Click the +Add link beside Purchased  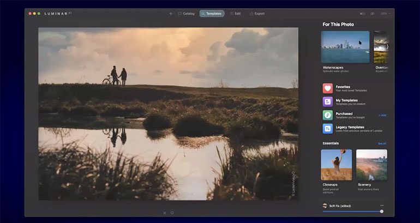pyautogui.click(x=382, y=115)
